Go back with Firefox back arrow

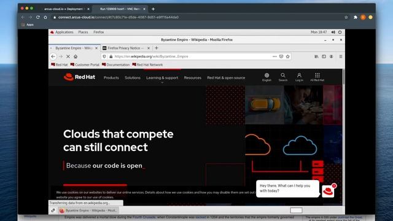click(x=53, y=56)
